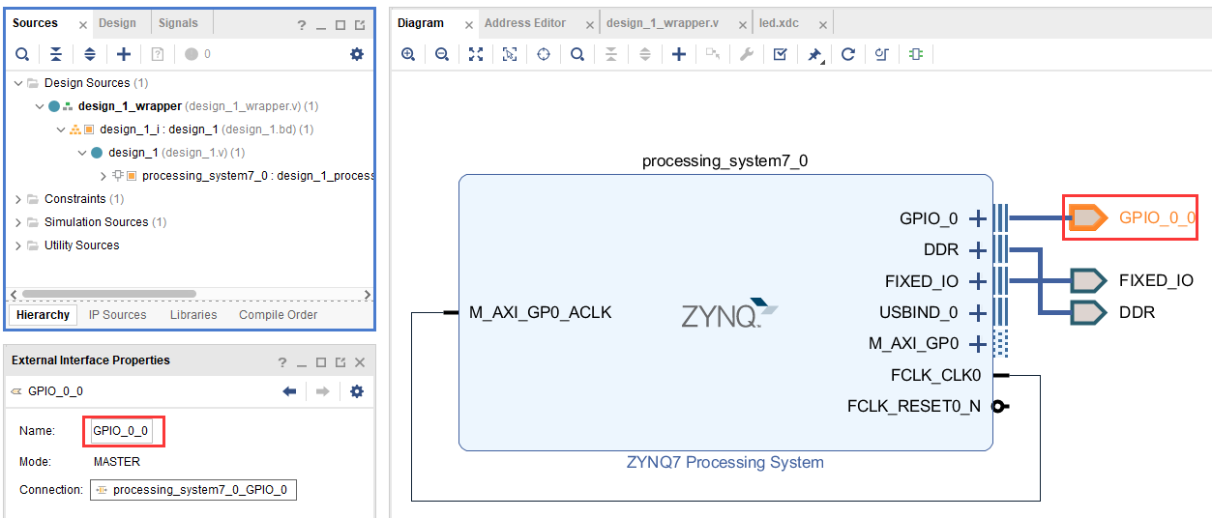The height and width of the screenshot is (518, 1212).
Task: Expand the DDR interface pin plus
Action: 978,250
